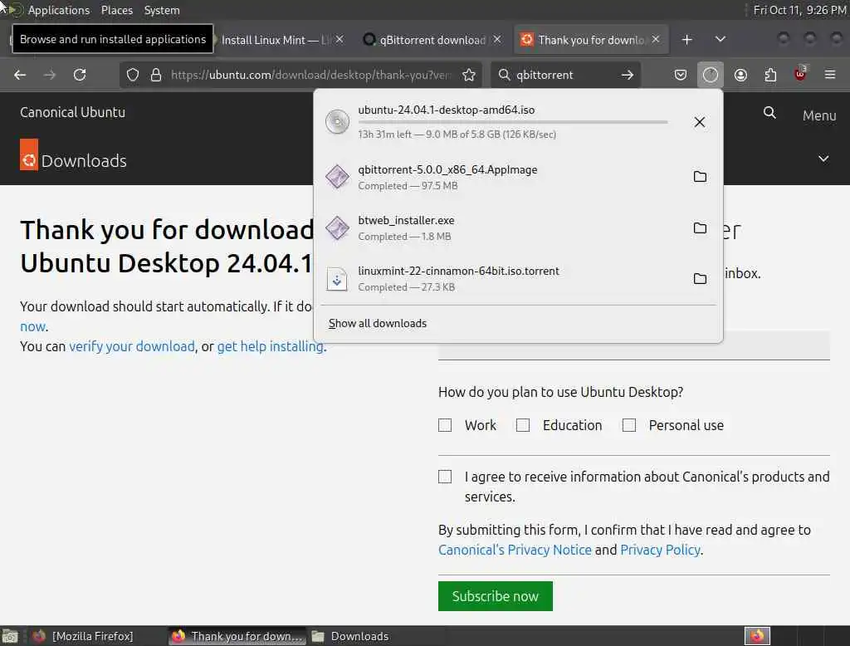Expand the Downloads section chevron
The width and height of the screenshot is (850, 646).
[823, 159]
